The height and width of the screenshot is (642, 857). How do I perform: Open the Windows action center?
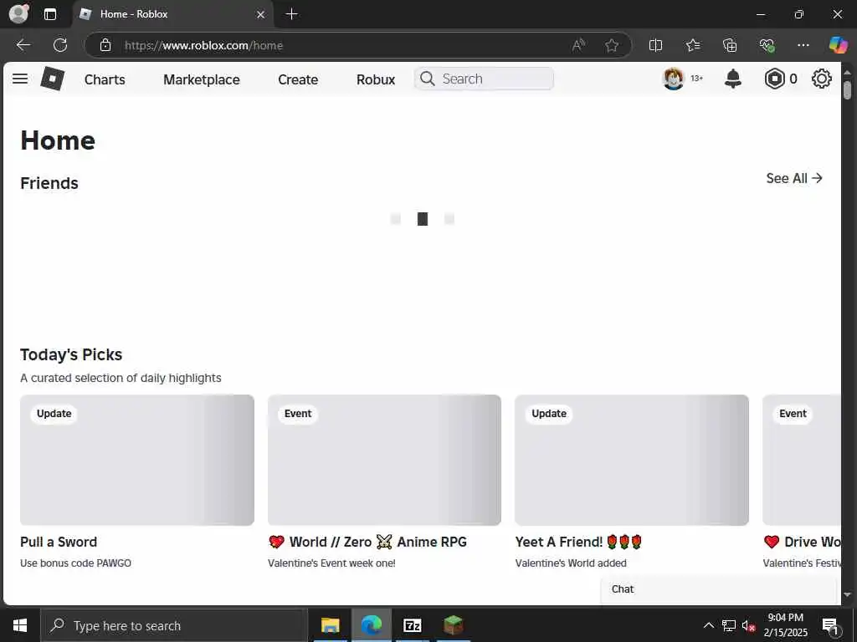(x=831, y=625)
